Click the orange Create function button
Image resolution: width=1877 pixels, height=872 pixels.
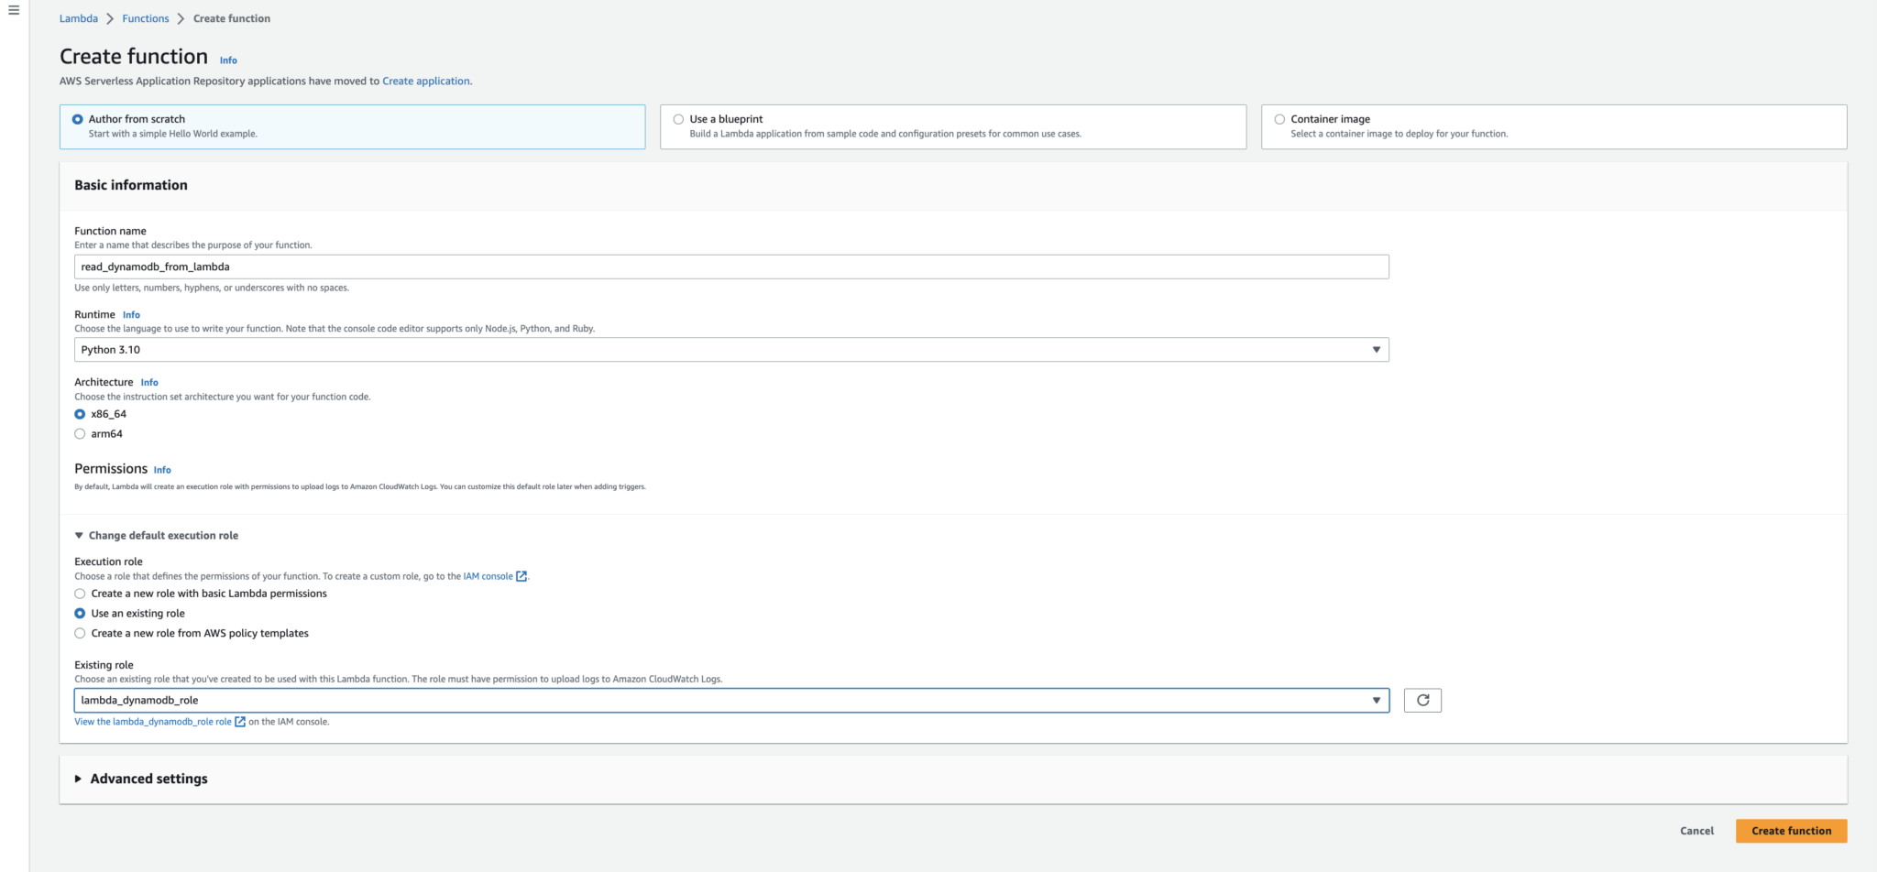(1791, 831)
